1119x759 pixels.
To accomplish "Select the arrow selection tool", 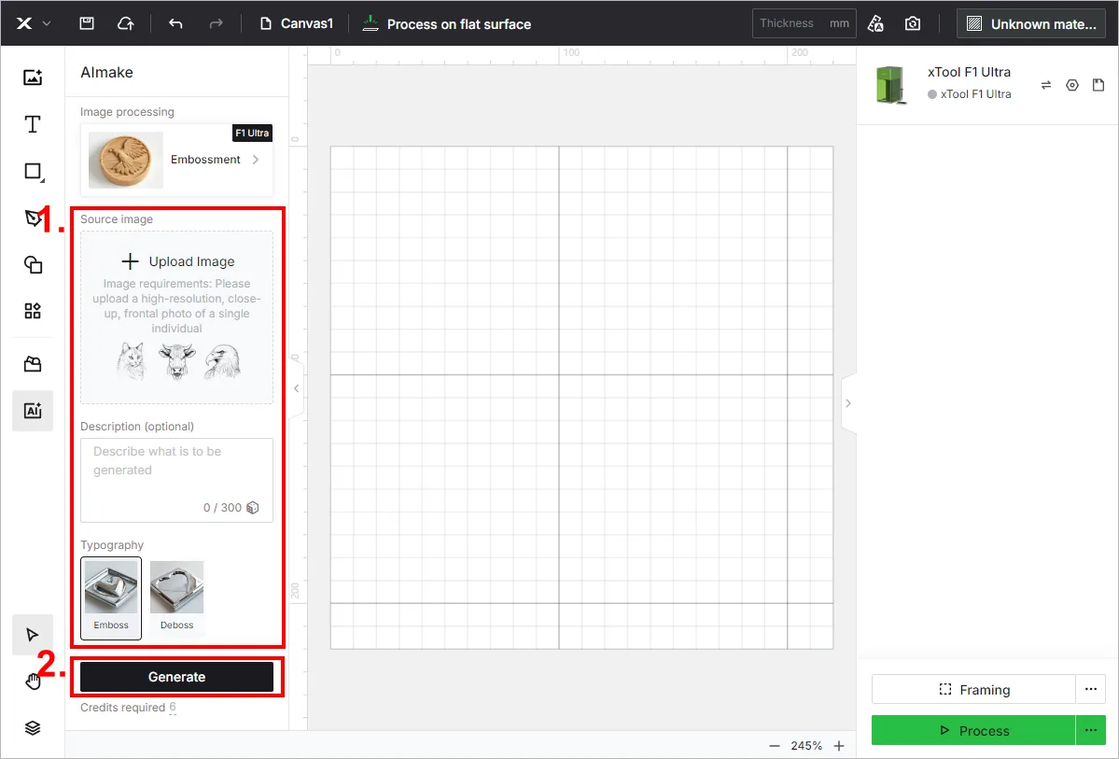I will pos(33,635).
